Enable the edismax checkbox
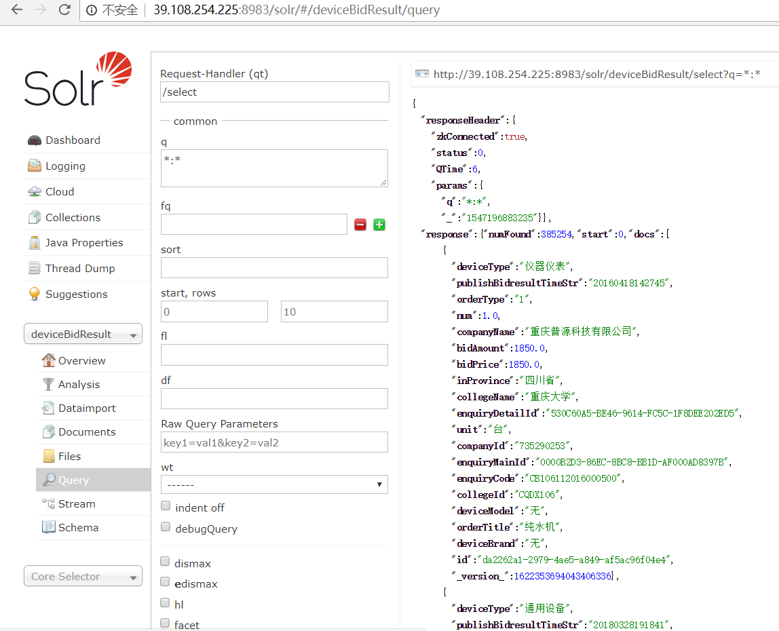 pos(165,582)
